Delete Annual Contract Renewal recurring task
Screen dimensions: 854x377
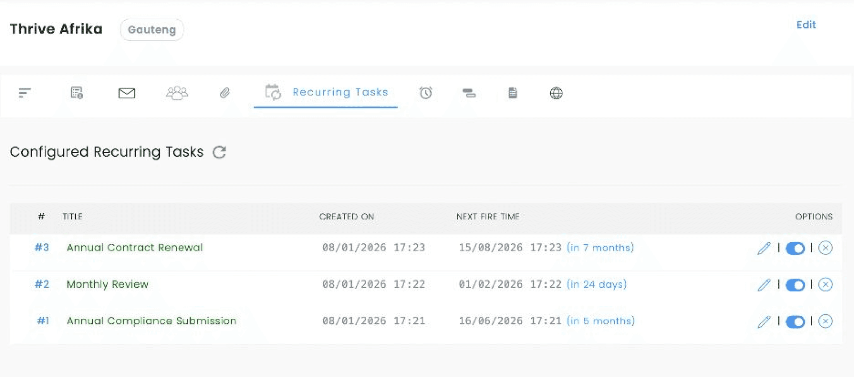tap(825, 248)
